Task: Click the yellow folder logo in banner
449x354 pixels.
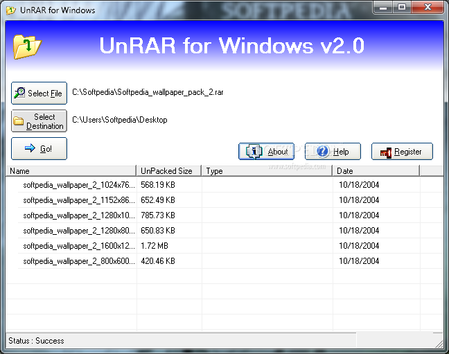Action: [27, 46]
